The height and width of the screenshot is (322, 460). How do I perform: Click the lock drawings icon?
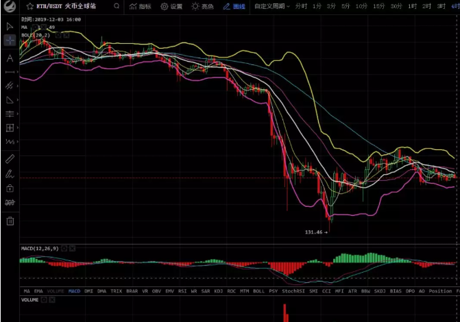coord(10,188)
